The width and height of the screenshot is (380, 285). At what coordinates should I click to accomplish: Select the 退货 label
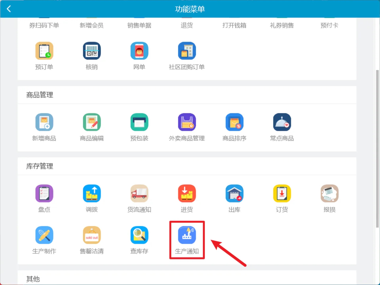[187, 26]
